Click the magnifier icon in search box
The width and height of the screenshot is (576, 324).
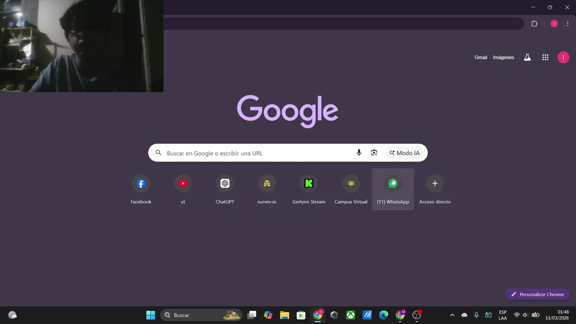click(158, 153)
